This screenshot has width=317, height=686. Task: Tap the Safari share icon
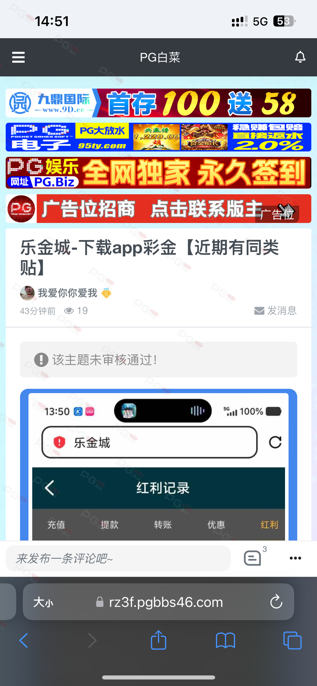point(158,640)
